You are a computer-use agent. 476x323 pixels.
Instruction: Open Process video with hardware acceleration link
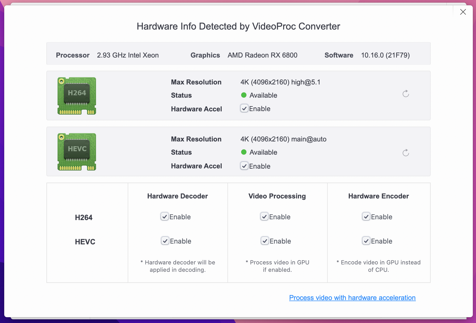coord(352,298)
